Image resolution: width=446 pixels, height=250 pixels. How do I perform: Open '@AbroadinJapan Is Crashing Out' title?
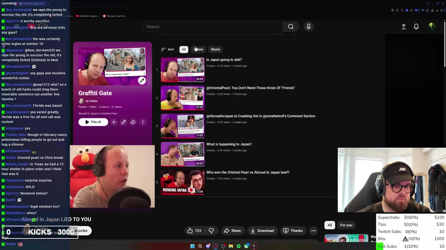pyautogui.click(x=261, y=116)
